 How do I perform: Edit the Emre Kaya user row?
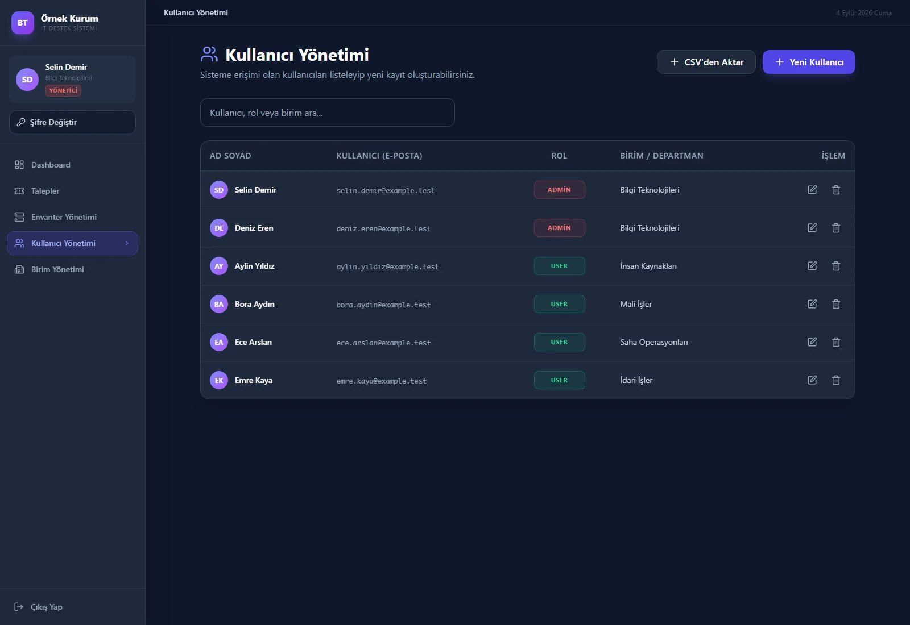tap(812, 380)
